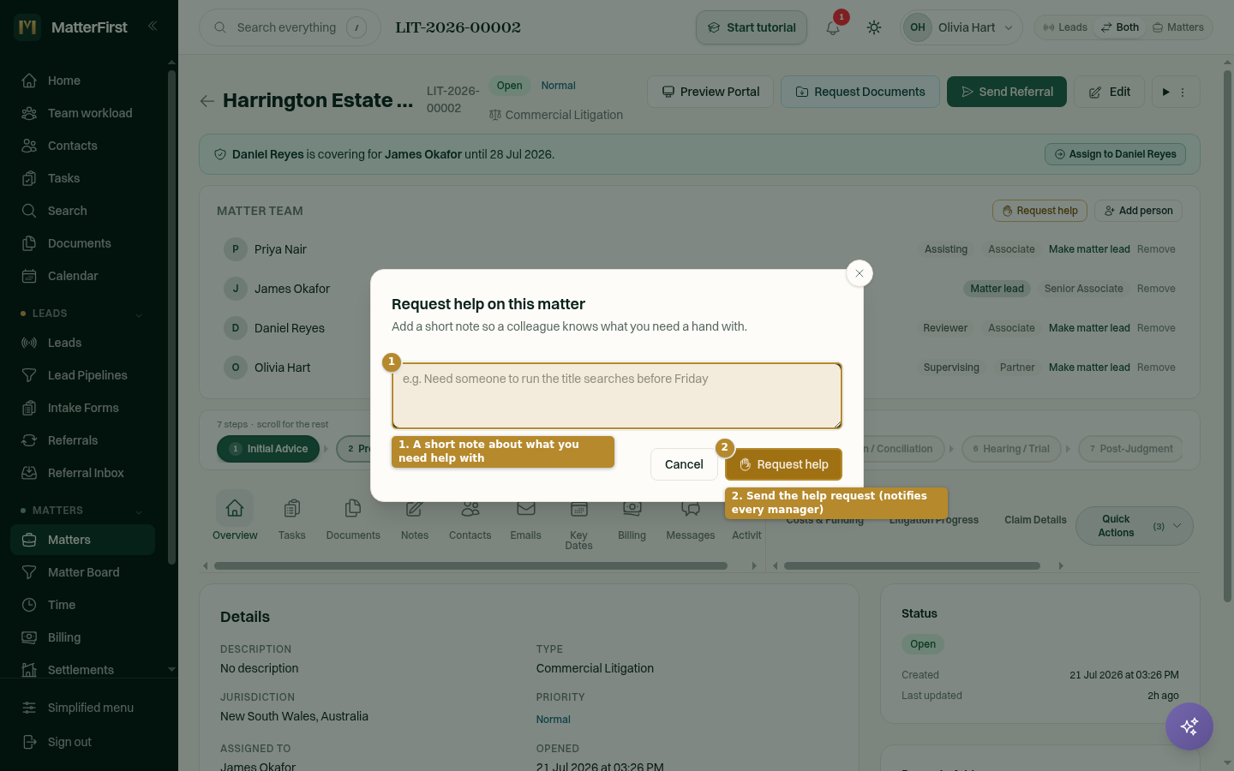The height and width of the screenshot is (771, 1234).
Task: Close the Request help dialog
Action: (860, 273)
